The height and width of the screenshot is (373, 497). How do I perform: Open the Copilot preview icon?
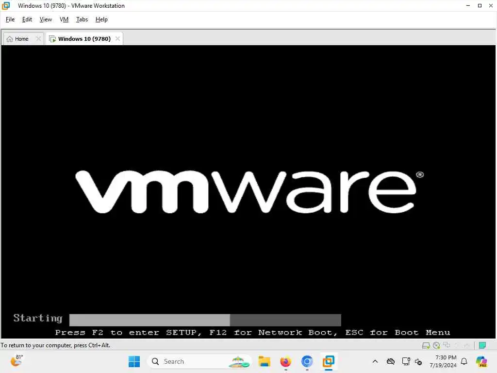coord(481,361)
